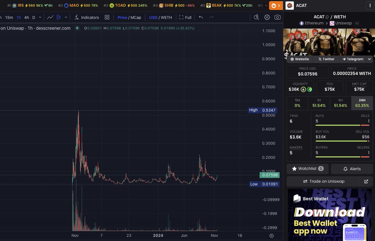Toggle chart to MCap view
Screen dimensions: 375x241
click(136, 17)
